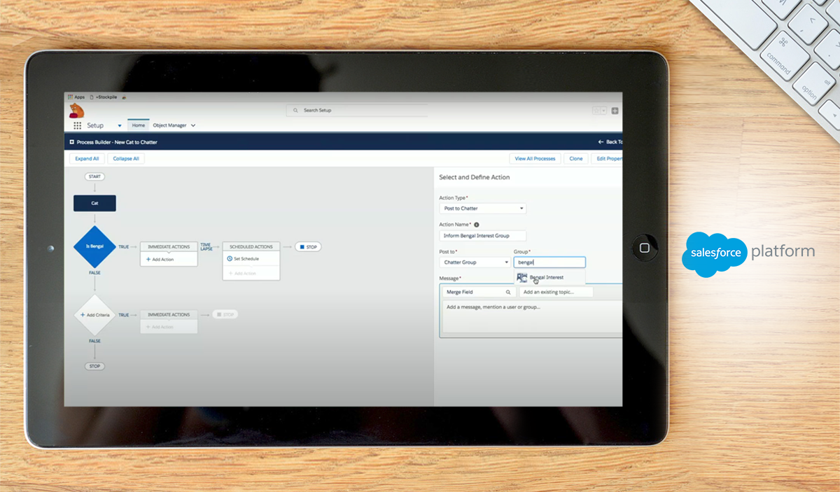
Task: Click the Merge Field search magnifier icon
Action: [x=508, y=292]
